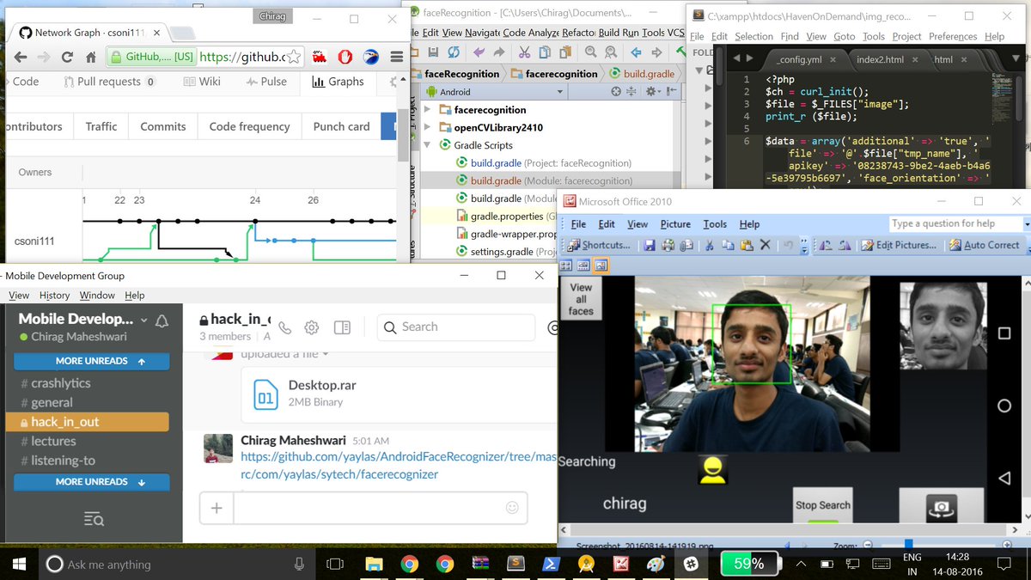Click the Auto Correct button
This screenshot has height=580, width=1031.
pos(985,245)
